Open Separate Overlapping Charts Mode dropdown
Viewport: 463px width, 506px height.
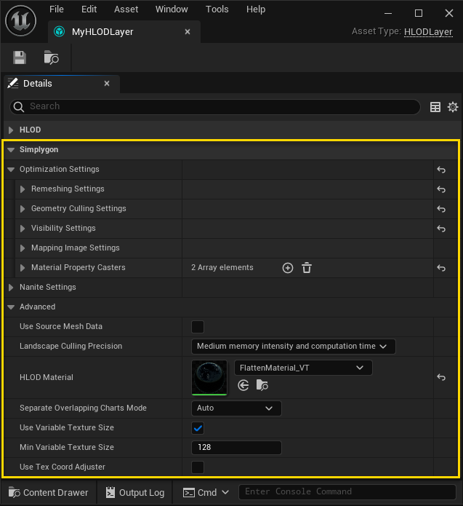click(236, 408)
